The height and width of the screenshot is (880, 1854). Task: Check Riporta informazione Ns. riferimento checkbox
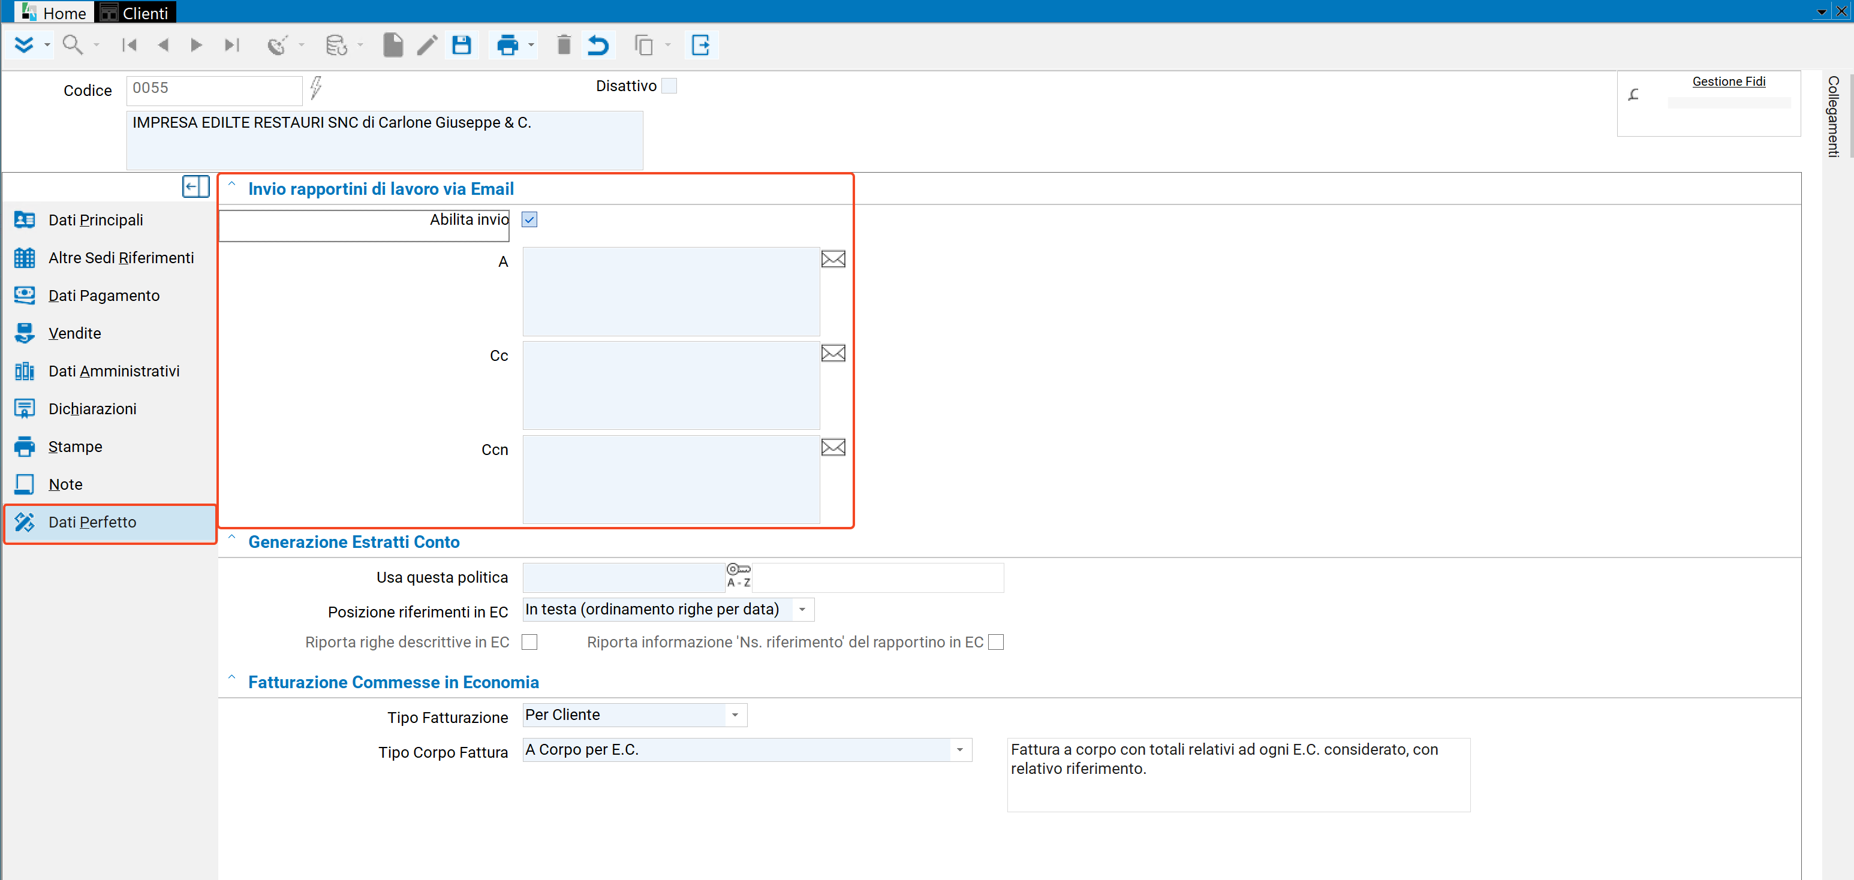click(x=996, y=642)
